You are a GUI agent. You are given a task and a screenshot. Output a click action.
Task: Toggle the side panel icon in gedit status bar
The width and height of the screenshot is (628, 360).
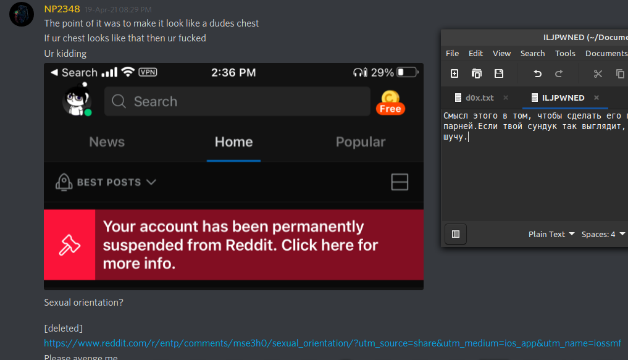[456, 234]
